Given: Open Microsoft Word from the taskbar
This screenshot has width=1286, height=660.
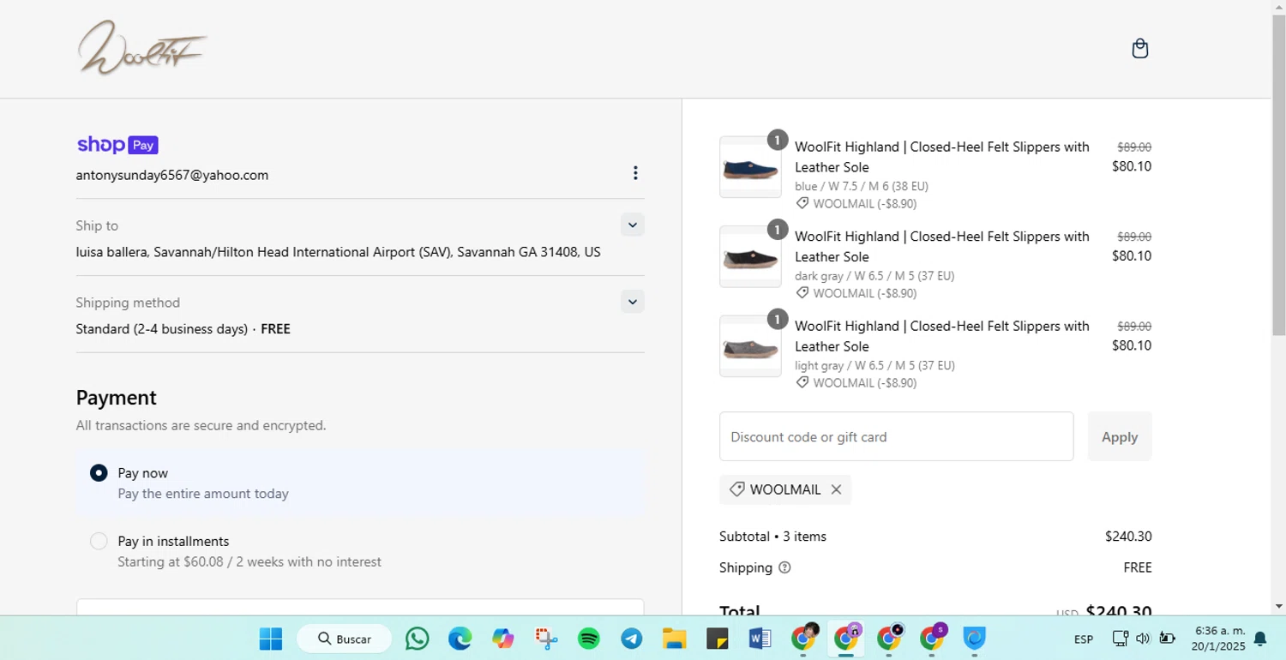Looking at the screenshot, I should click(760, 639).
